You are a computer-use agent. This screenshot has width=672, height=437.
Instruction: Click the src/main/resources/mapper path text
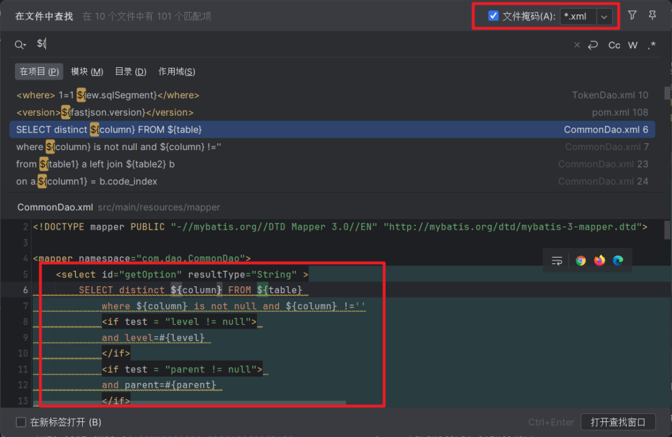pos(159,207)
